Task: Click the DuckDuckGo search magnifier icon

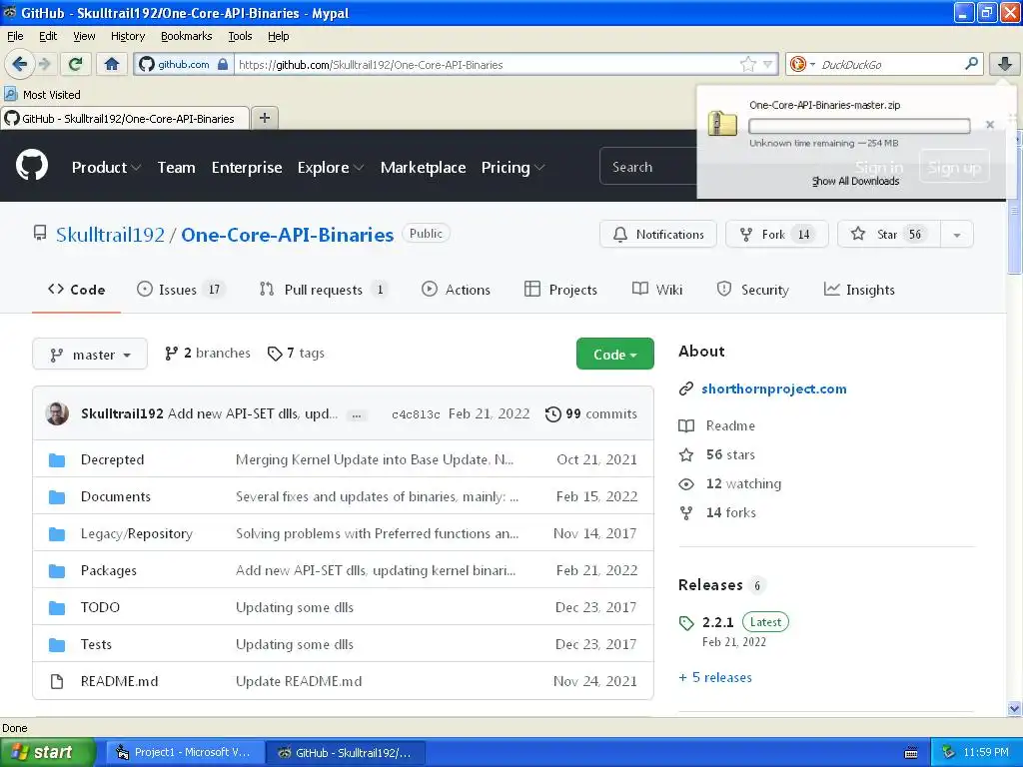Action: pyautogui.click(x=971, y=64)
